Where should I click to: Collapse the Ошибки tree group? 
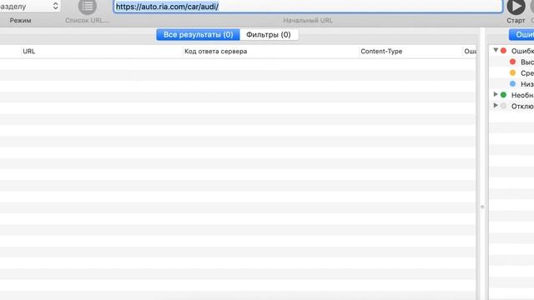point(496,50)
